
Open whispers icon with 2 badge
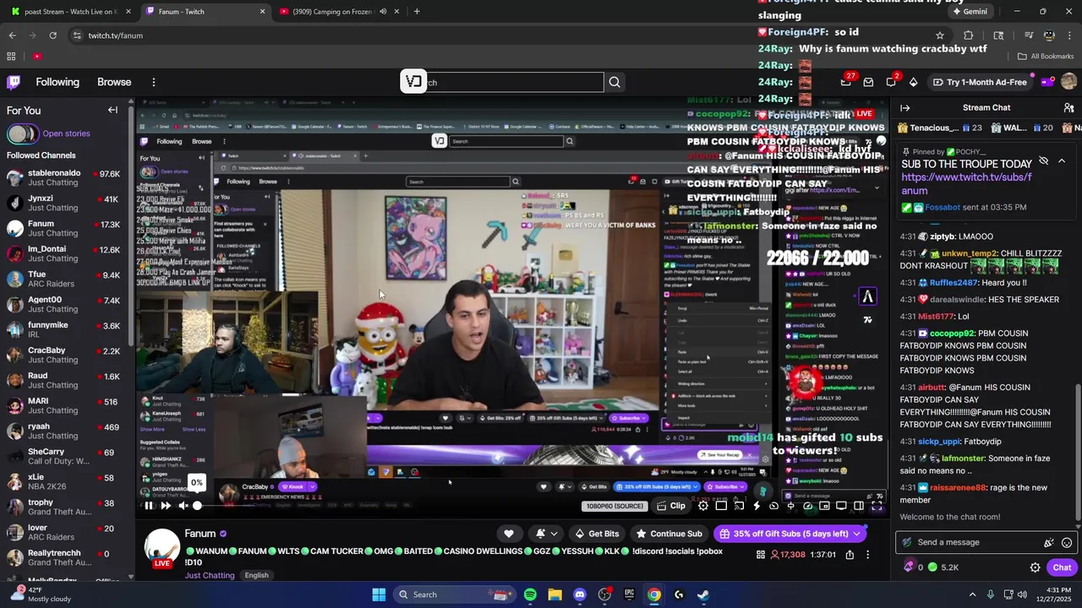891,82
